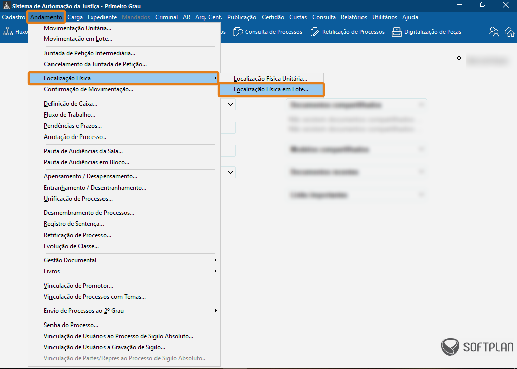Open the Certidão menu
The height and width of the screenshot is (369, 517).
point(273,17)
